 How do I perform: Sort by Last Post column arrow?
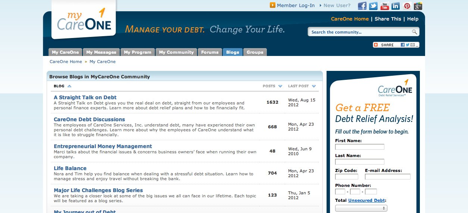[314, 86]
